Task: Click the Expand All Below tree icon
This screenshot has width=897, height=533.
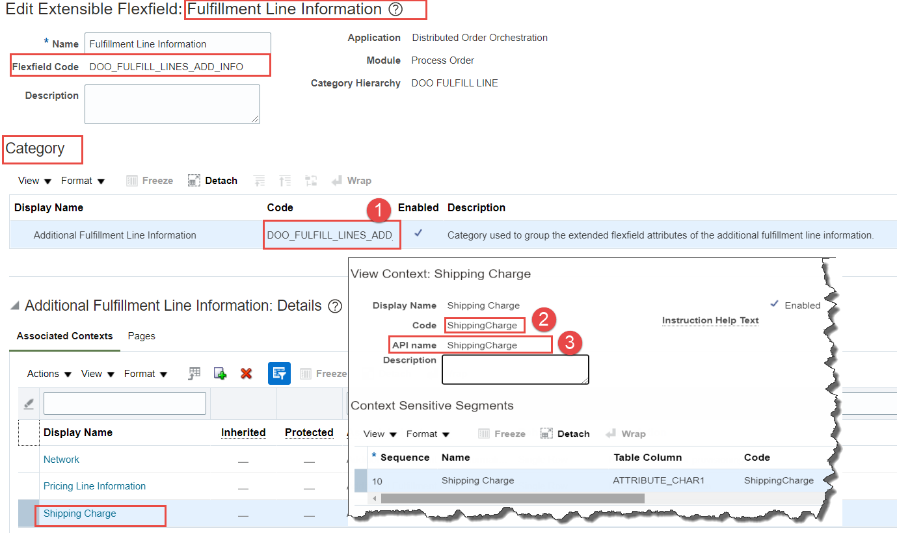Action: coord(260,181)
